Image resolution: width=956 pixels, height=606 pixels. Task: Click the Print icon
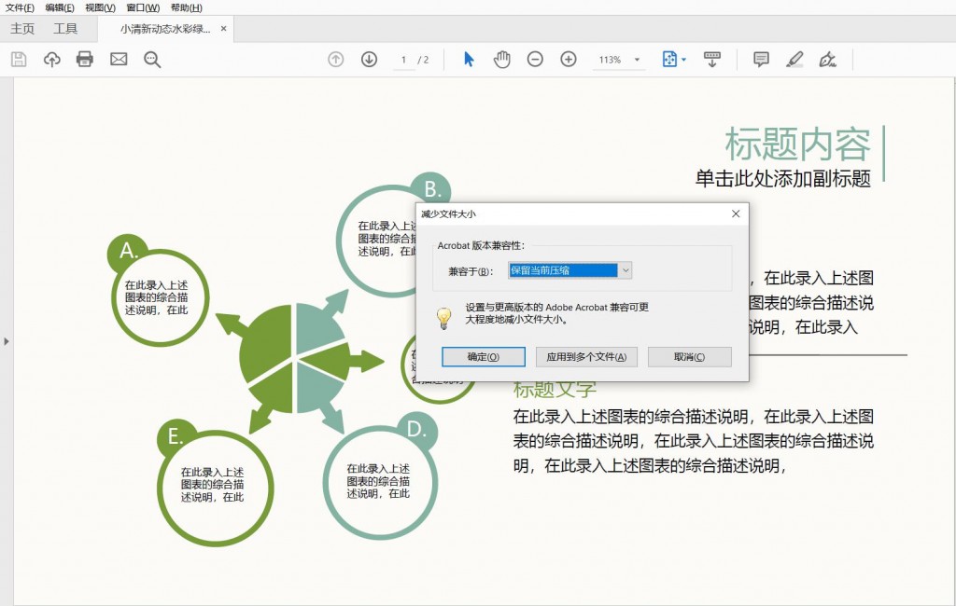click(x=85, y=59)
